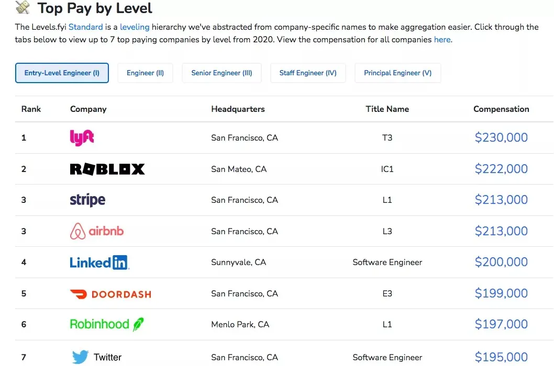This screenshot has height=366, width=554.
Task: Click the Robinhood logo
Action: [107, 324]
